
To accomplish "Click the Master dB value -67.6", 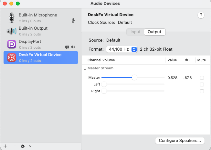I will point(187,78).
